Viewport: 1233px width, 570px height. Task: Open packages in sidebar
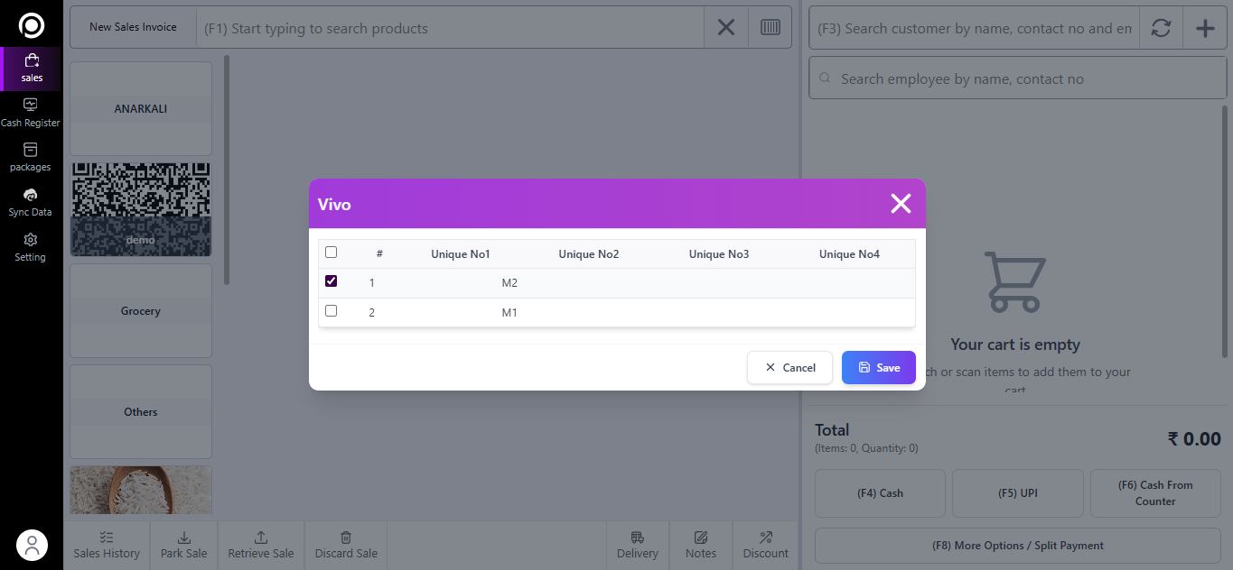tap(30, 157)
